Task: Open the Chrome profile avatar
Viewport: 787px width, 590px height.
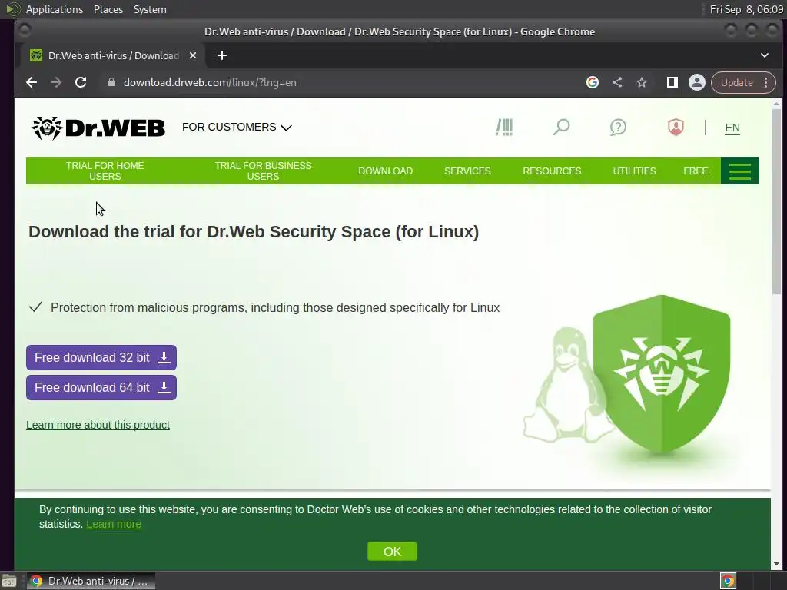Action: (696, 82)
